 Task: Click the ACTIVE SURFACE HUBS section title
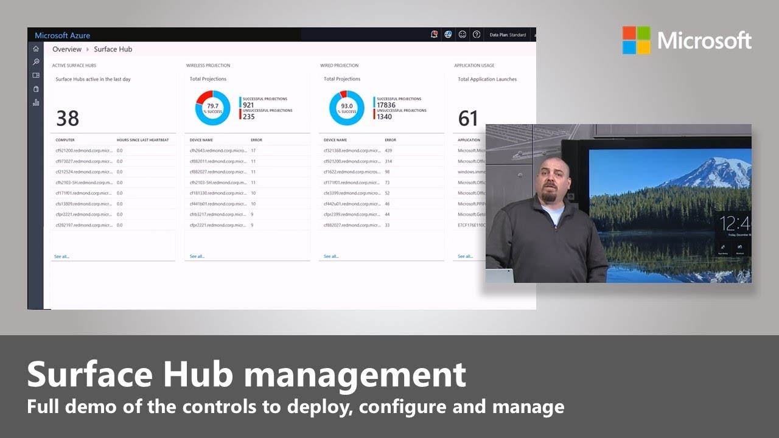(x=74, y=65)
